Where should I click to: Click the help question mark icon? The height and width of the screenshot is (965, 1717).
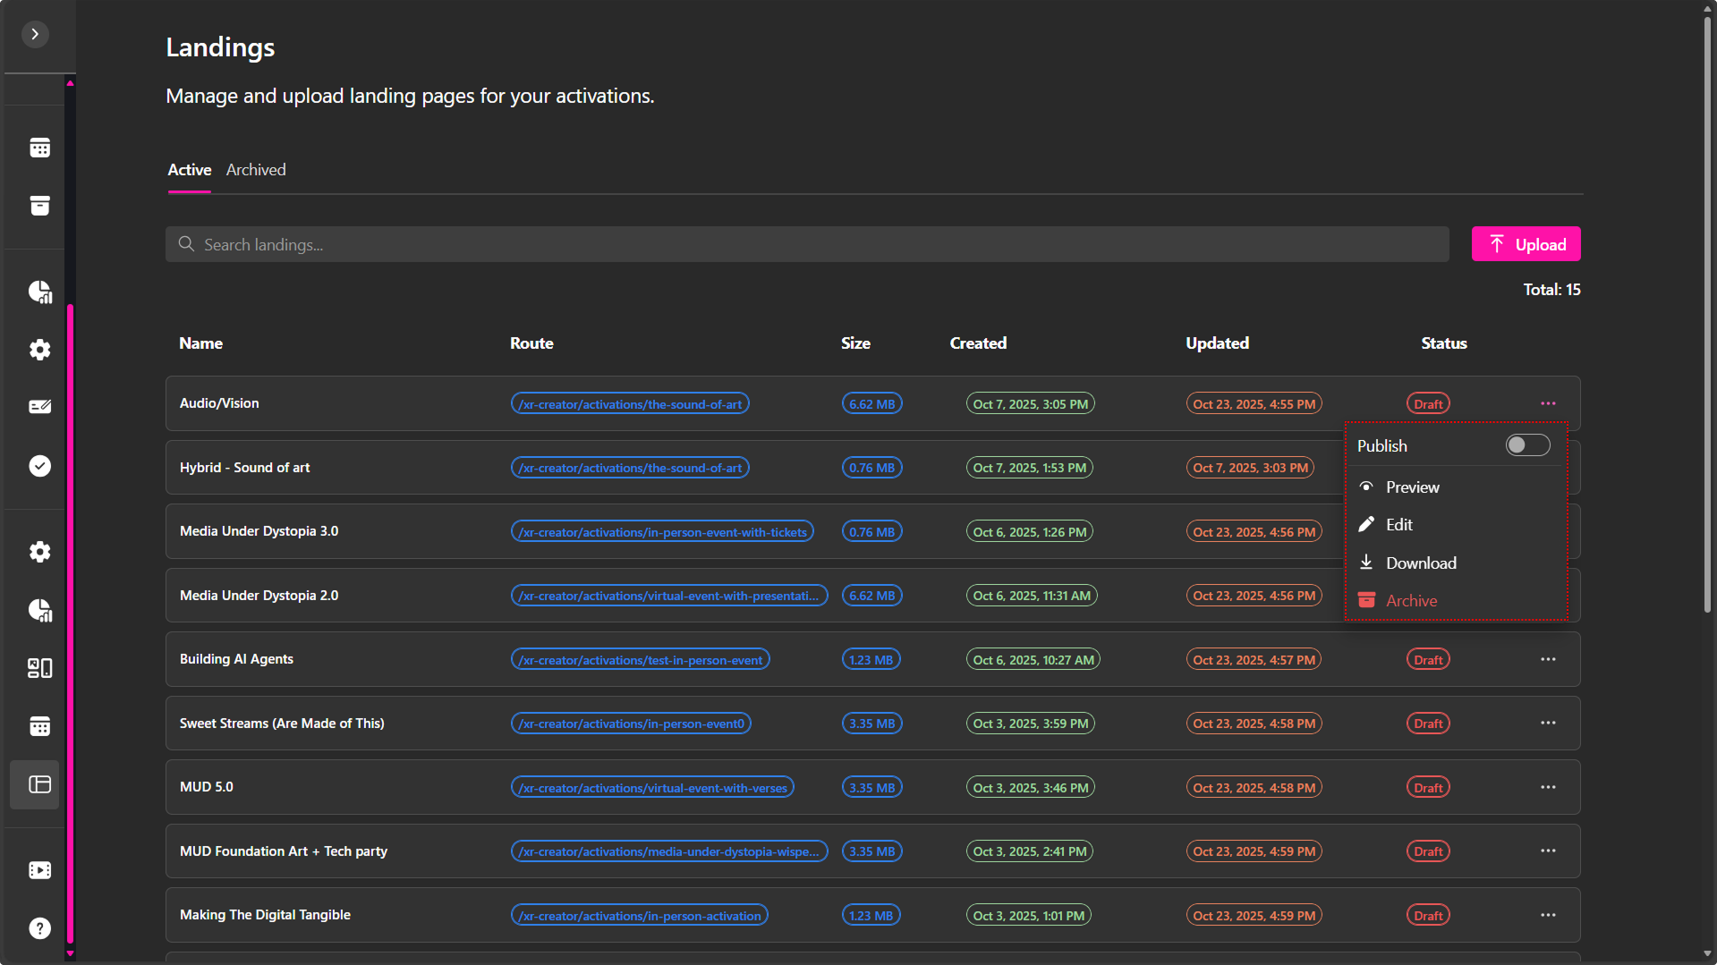point(39,928)
